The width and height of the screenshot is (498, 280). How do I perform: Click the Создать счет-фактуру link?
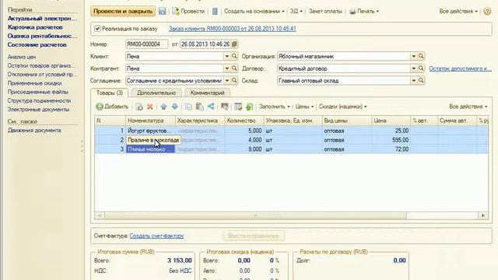coord(156,236)
